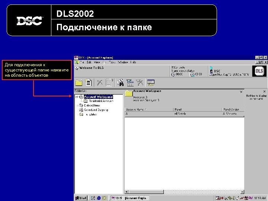
Task: Select the Residential Accounts folder
Action: (101, 101)
